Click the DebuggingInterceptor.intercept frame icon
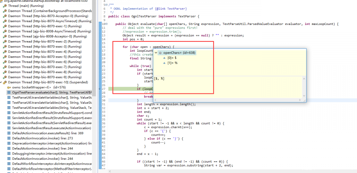This screenshot has height=173, width=357. pyautogui.click(x=9, y=154)
